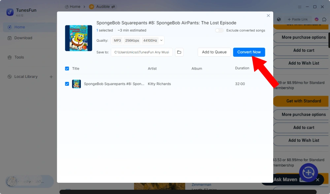Screen dimensions: 330x194
Task: Click the Kitty Richards artist cell
Action: [x=159, y=84]
